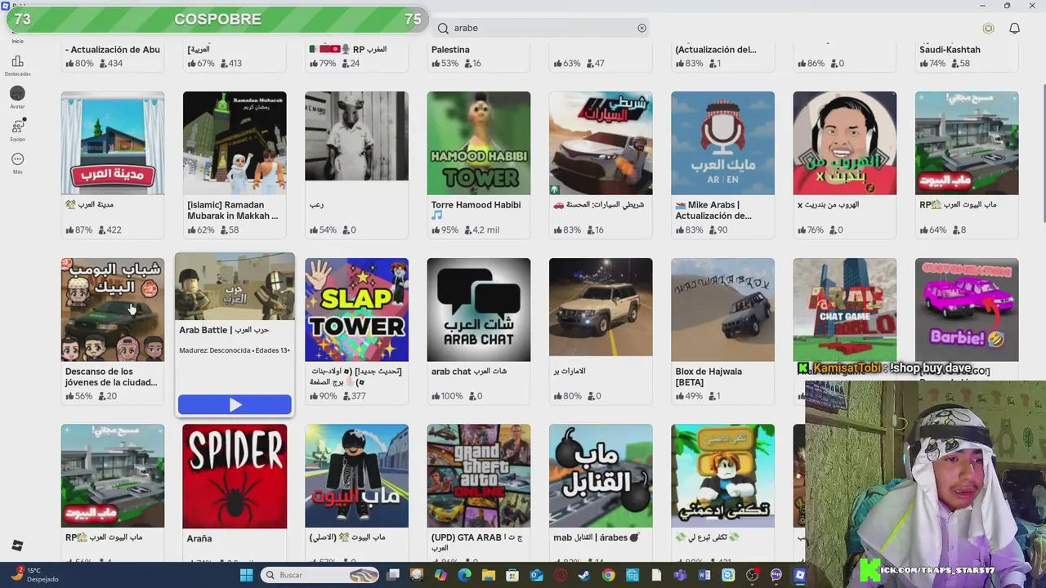Viewport: 1046px width, 588px height.
Task: Open the bottom-left Windows-style sidebar icon
Action: tap(17, 546)
